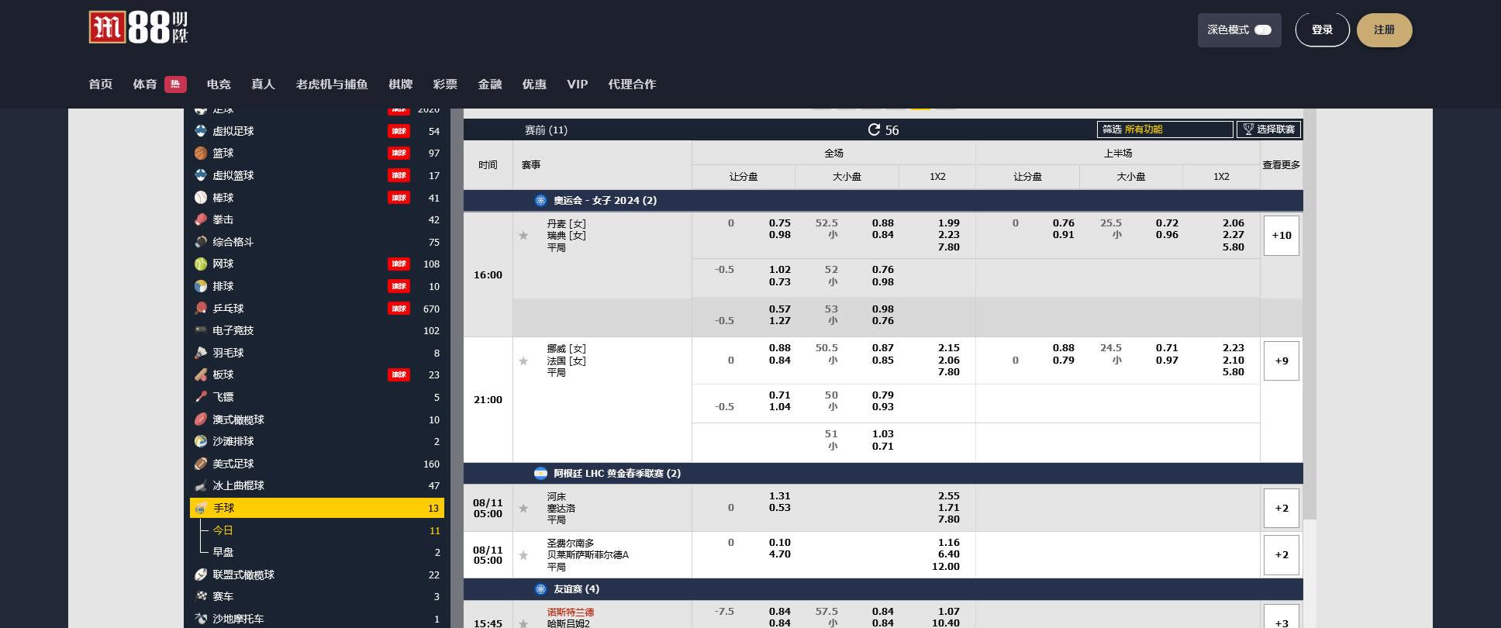Screen dimensions: 1501x628
Task: Favorite the 圣费尔南多 match star
Action: tap(523, 555)
